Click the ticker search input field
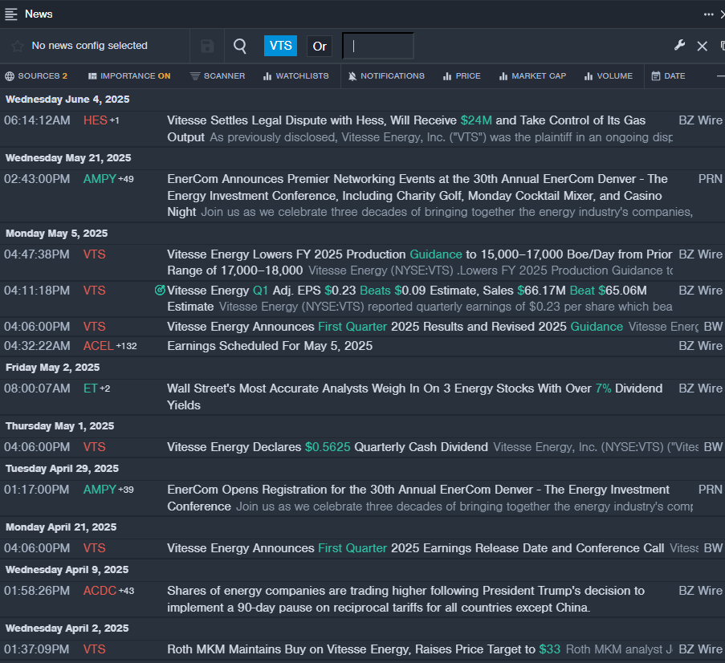The width and height of the screenshot is (725, 663). coord(378,46)
